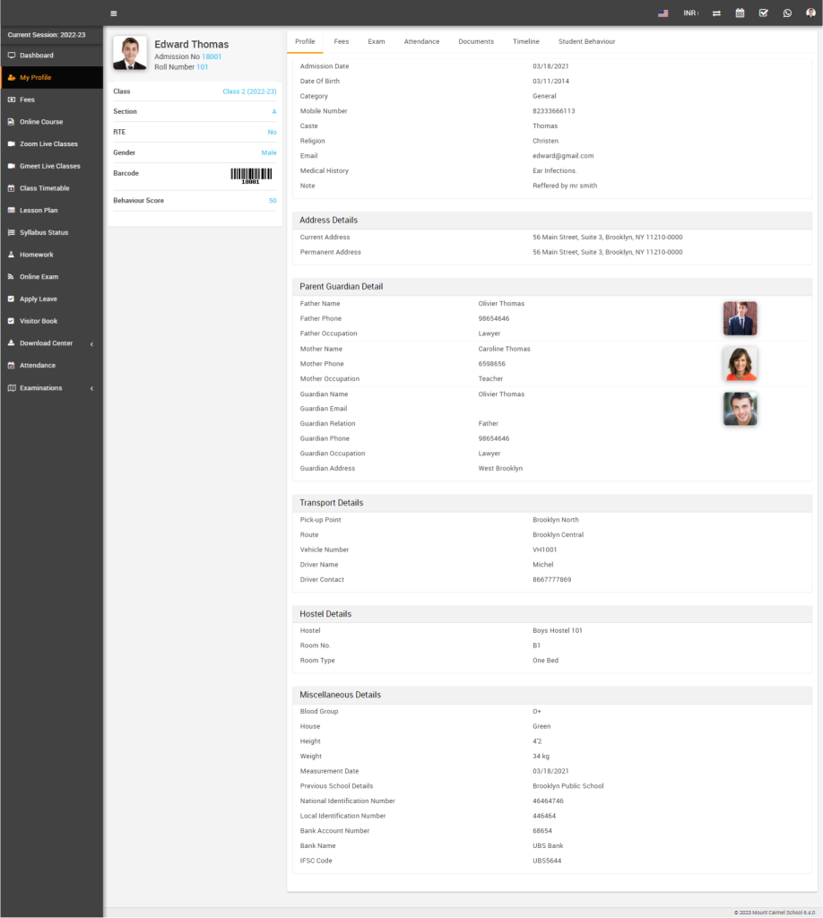Toggle the hamburger sidebar menu
The width and height of the screenshot is (823, 918).
pyautogui.click(x=114, y=13)
